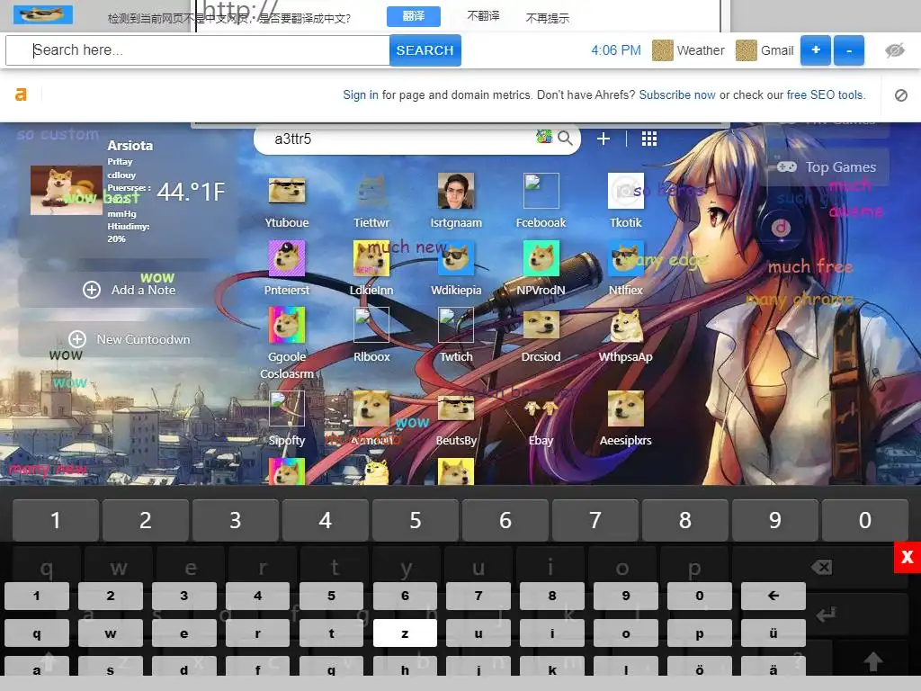This screenshot has height=691, width=921.
Task: Tap the large 0 key on number row
Action: [864, 520]
